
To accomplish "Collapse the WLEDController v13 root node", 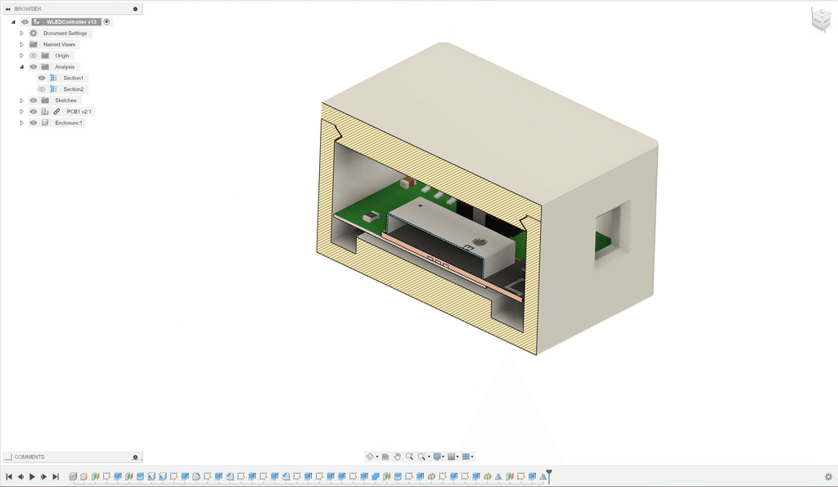I will click(13, 22).
